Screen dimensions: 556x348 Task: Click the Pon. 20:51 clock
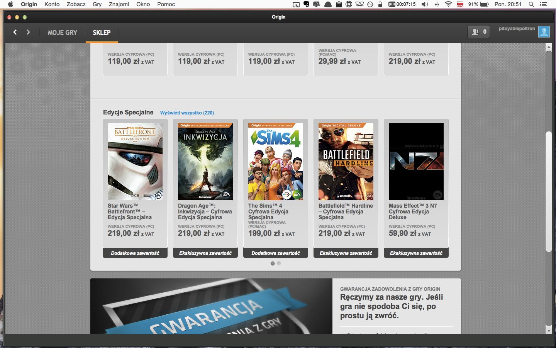click(508, 4)
